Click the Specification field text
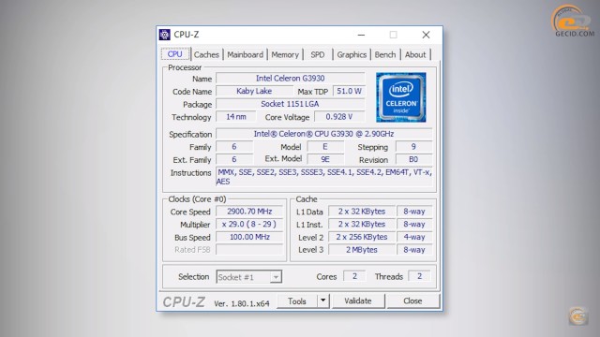 (x=324, y=134)
